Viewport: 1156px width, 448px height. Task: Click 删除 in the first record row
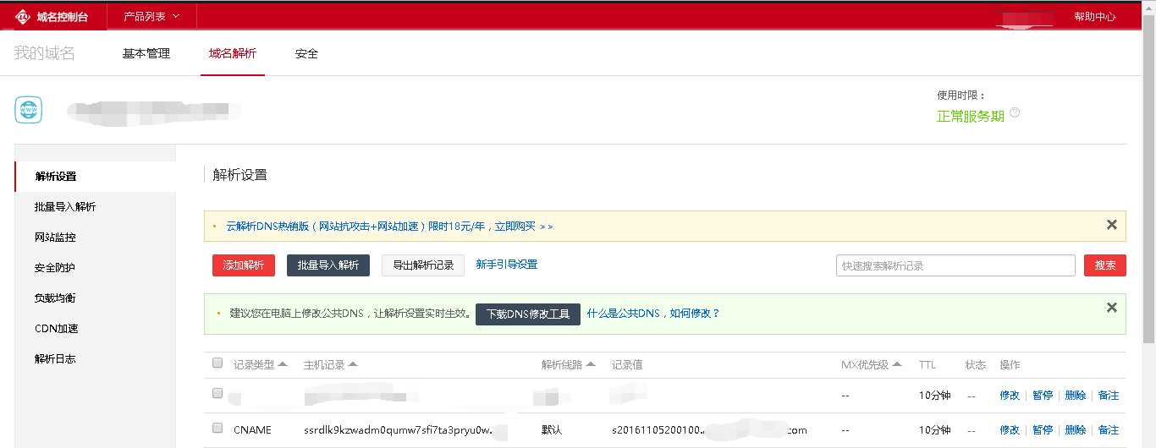point(1076,396)
